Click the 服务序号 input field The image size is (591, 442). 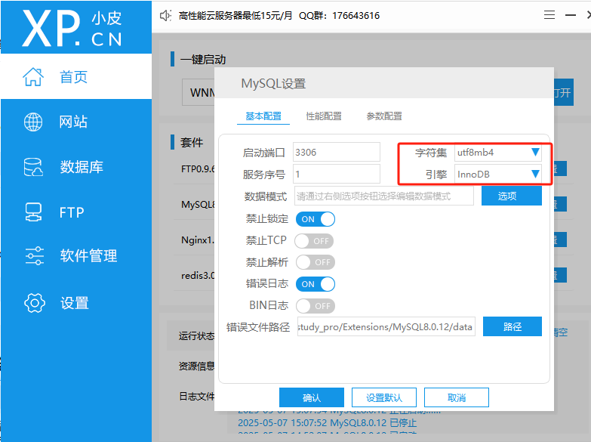point(337,174)
